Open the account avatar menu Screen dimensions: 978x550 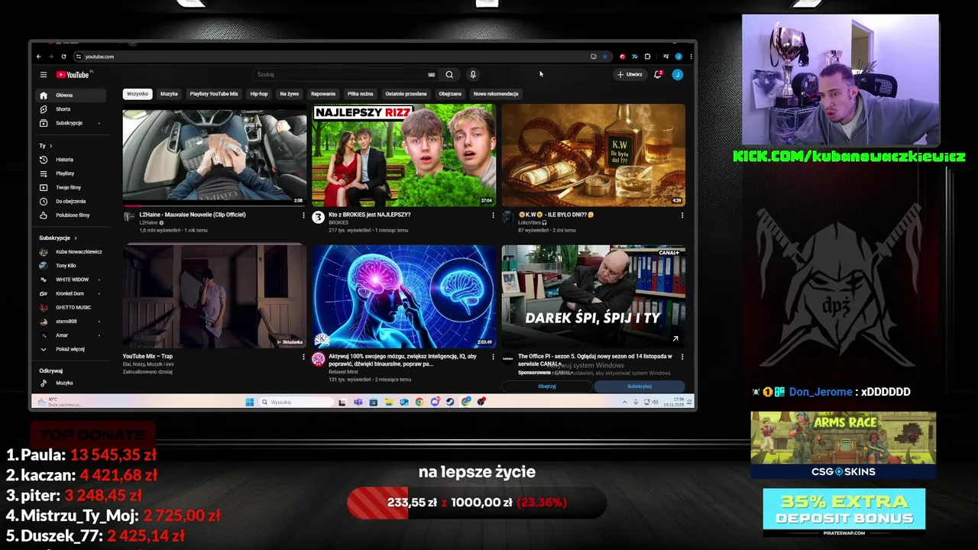pyautogui.click(x=677, y=75)
